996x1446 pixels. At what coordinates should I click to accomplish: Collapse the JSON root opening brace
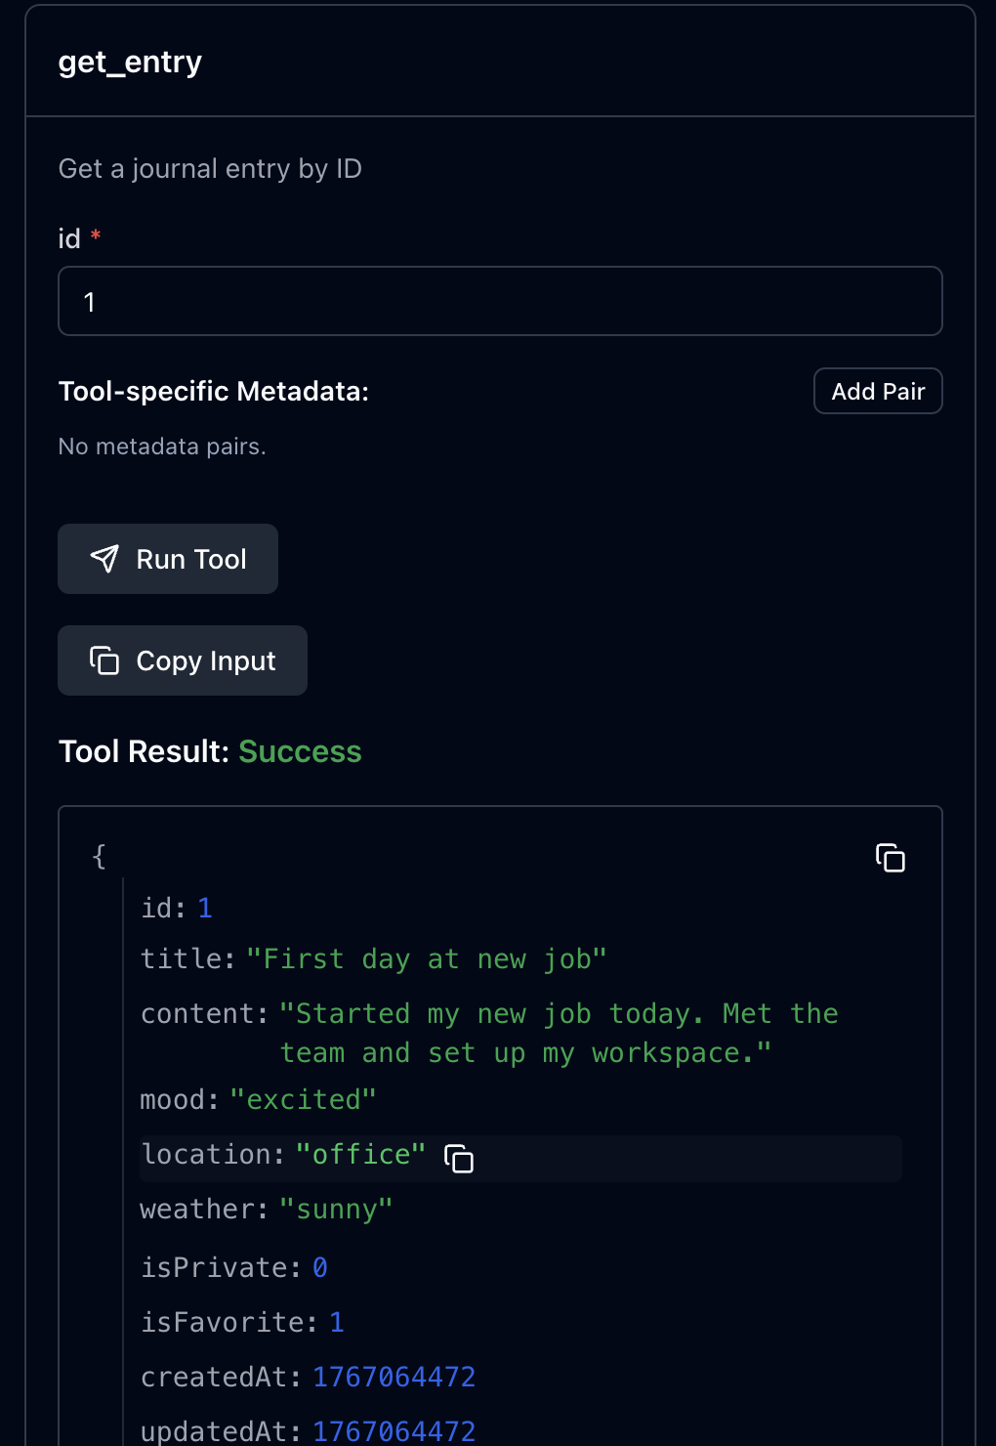pos(99,857)
